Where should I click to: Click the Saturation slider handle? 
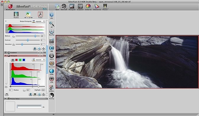(22, 44)
